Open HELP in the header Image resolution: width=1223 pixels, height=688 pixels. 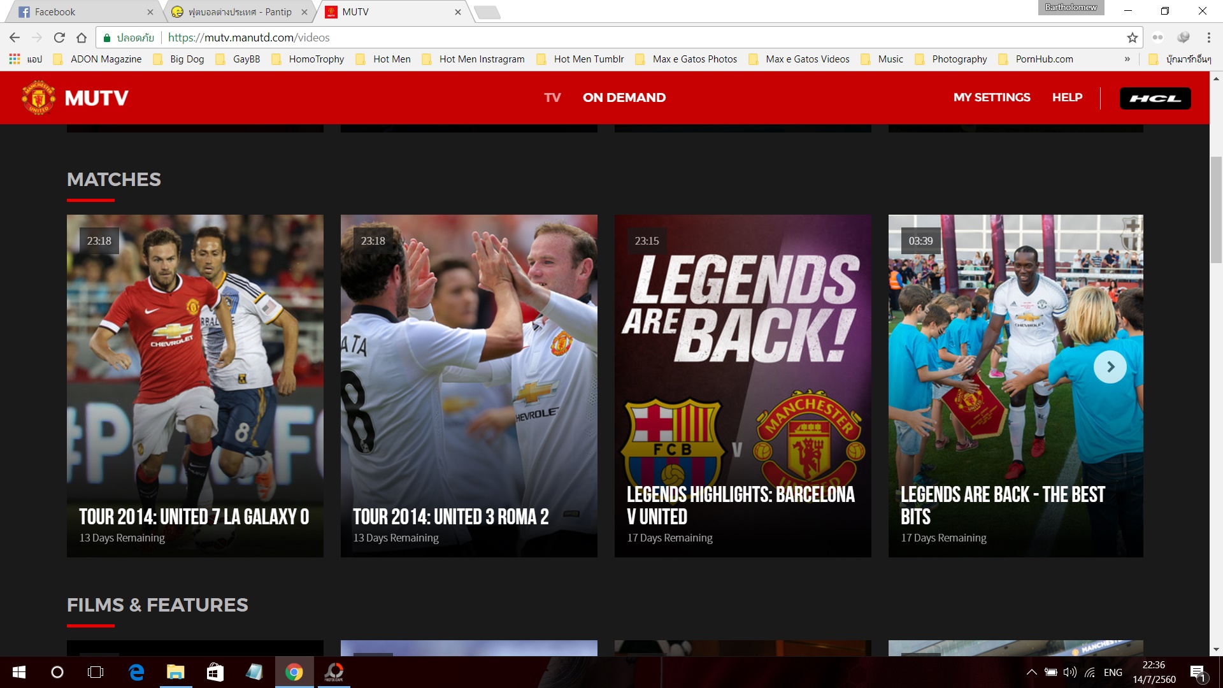1067,97
